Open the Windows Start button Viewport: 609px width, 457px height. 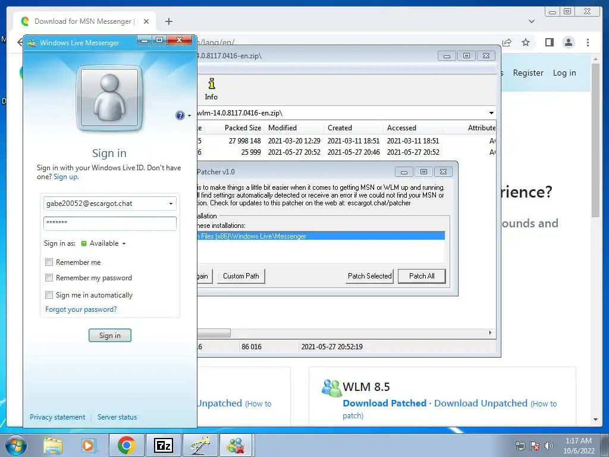15,445
